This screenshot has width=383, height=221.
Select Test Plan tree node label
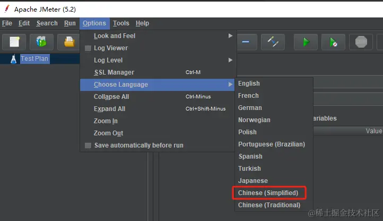point(34,59)
